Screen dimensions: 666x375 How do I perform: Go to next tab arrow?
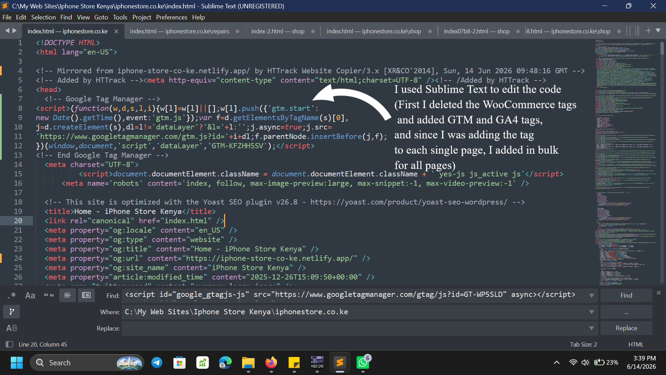click(15, 31)
